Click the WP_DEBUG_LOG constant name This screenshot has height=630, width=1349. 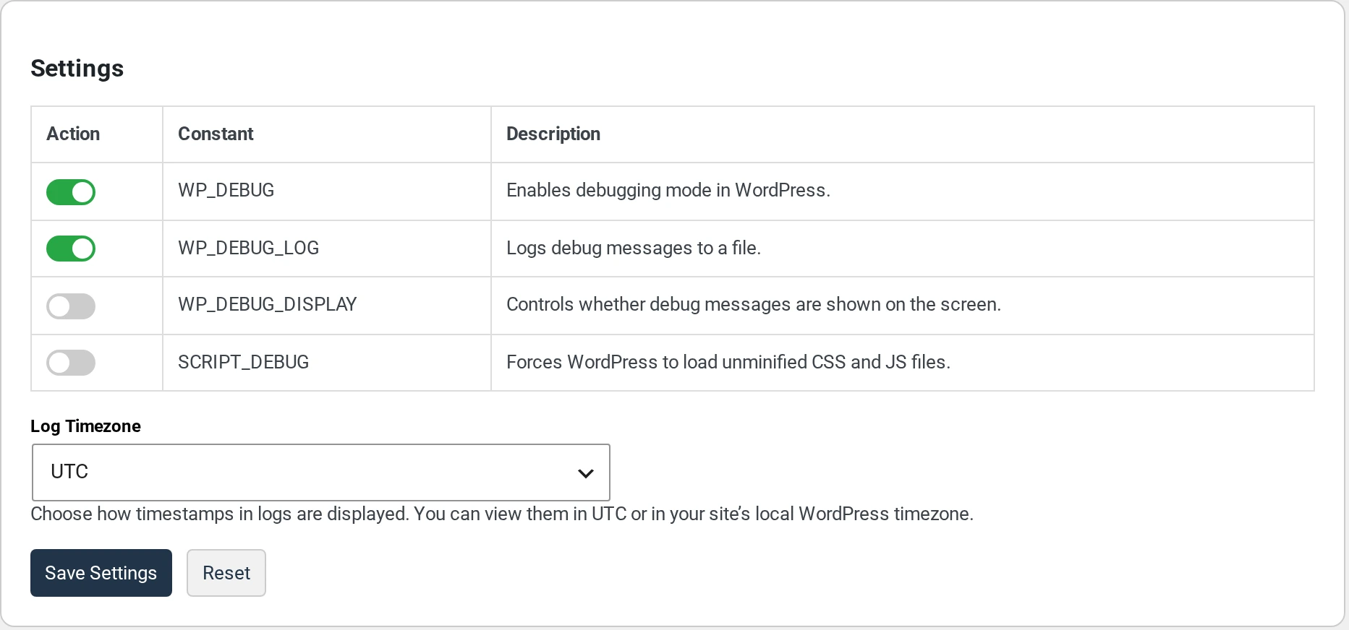click(249, 248)
